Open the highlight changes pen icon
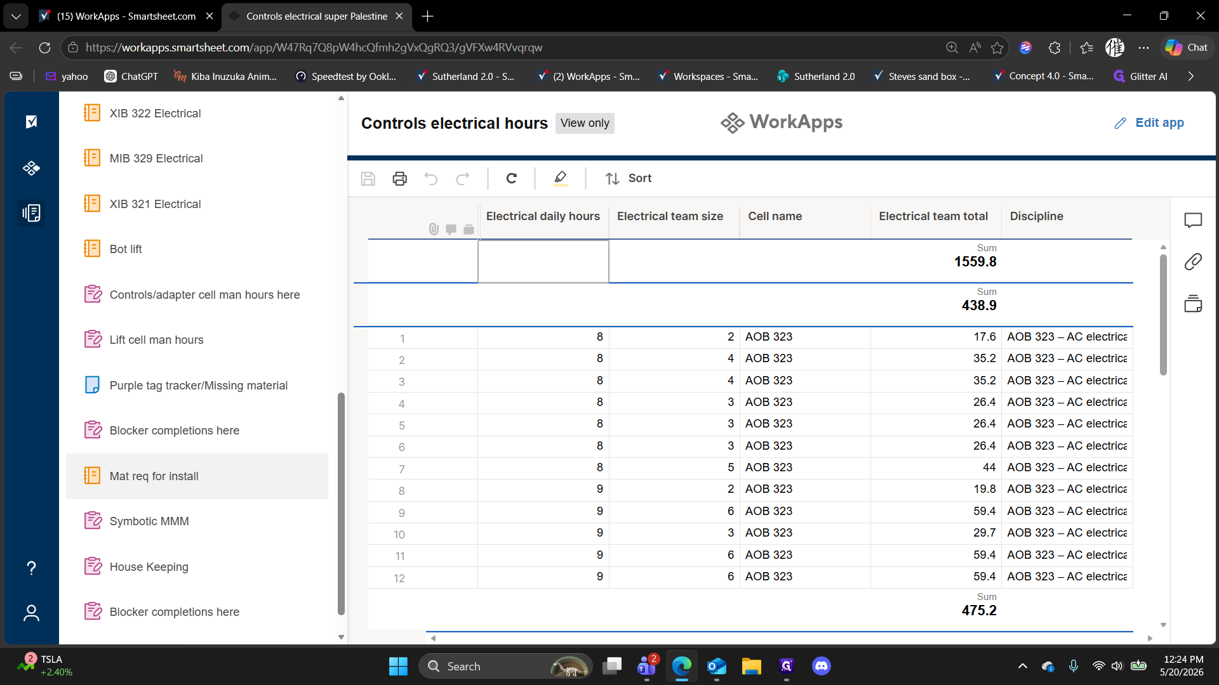 click(x=561, y=178)
